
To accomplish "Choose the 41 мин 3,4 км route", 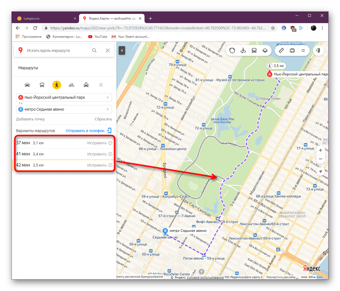I will point(64,154).
